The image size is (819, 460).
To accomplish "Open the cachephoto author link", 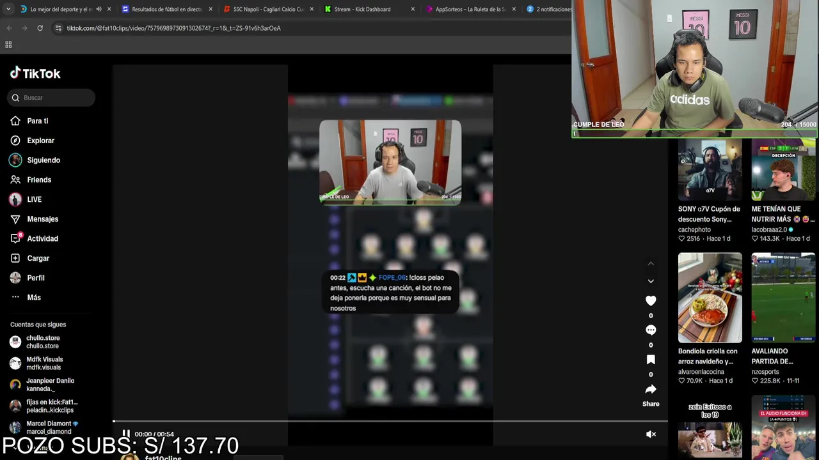I will [694, 229].
